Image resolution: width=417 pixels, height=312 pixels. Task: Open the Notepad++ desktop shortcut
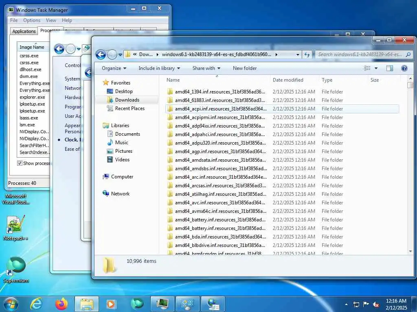[15, 227]
